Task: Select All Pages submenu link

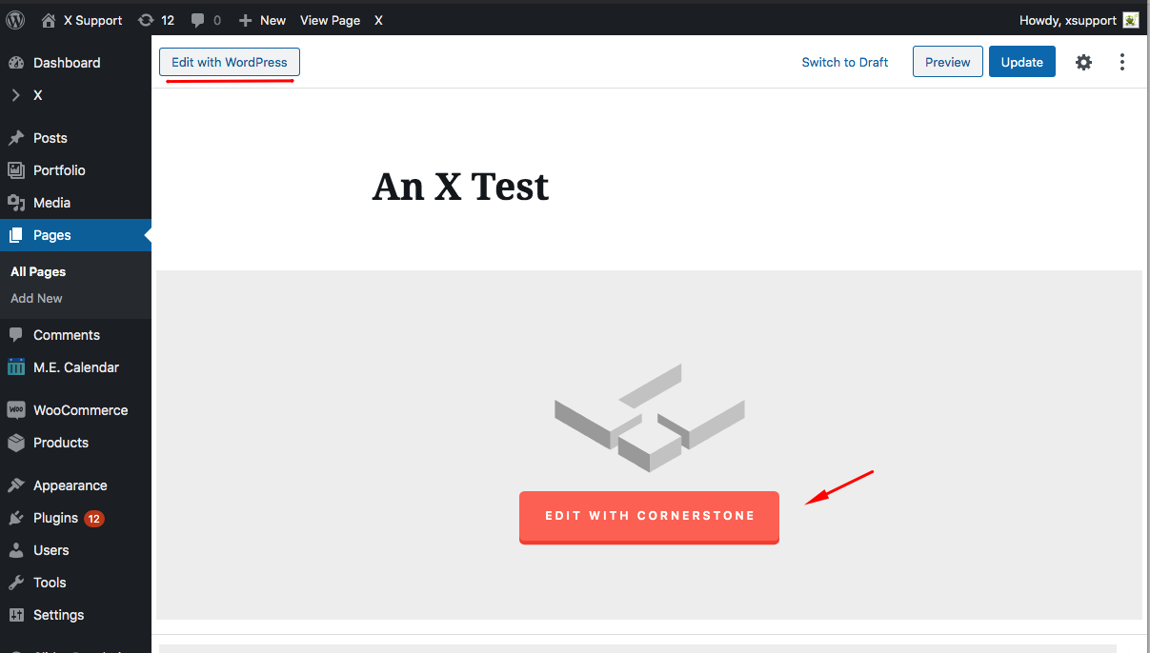Action: click(38, 271)
